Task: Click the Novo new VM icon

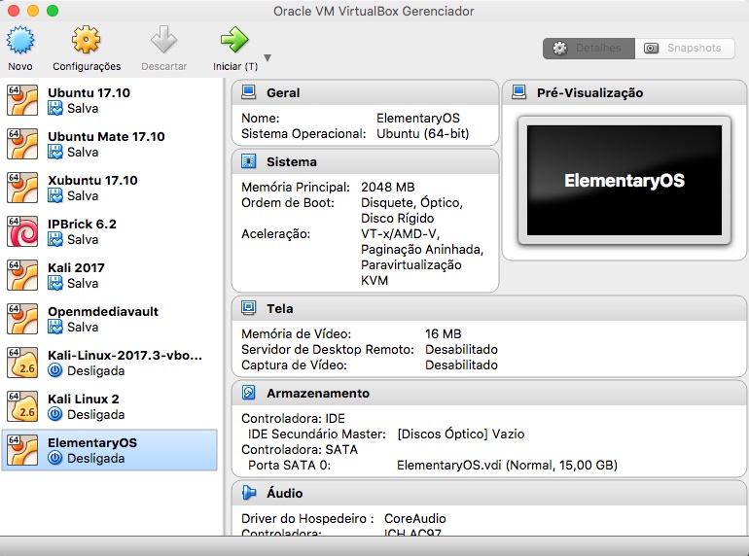Action: (20, 40)
